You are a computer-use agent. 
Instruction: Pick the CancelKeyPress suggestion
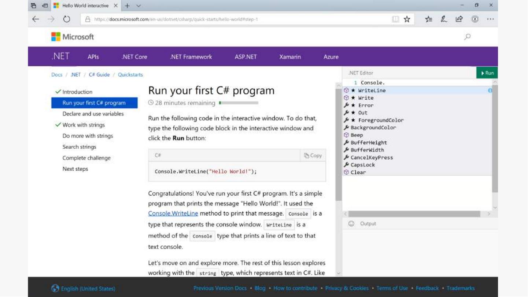point(417,157)
